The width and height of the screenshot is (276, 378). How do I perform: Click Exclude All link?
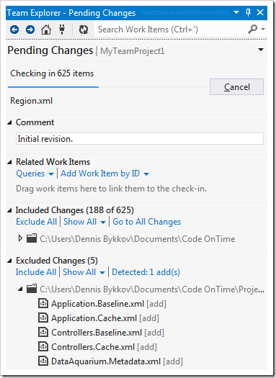click(37, 222)
